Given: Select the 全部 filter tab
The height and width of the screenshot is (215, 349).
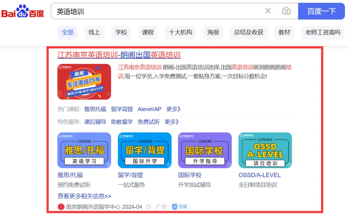Looking at the screenshot, I should (x=67, y=32).
